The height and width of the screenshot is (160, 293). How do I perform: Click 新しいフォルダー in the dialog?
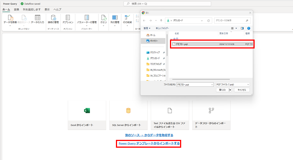coord(163,28)
